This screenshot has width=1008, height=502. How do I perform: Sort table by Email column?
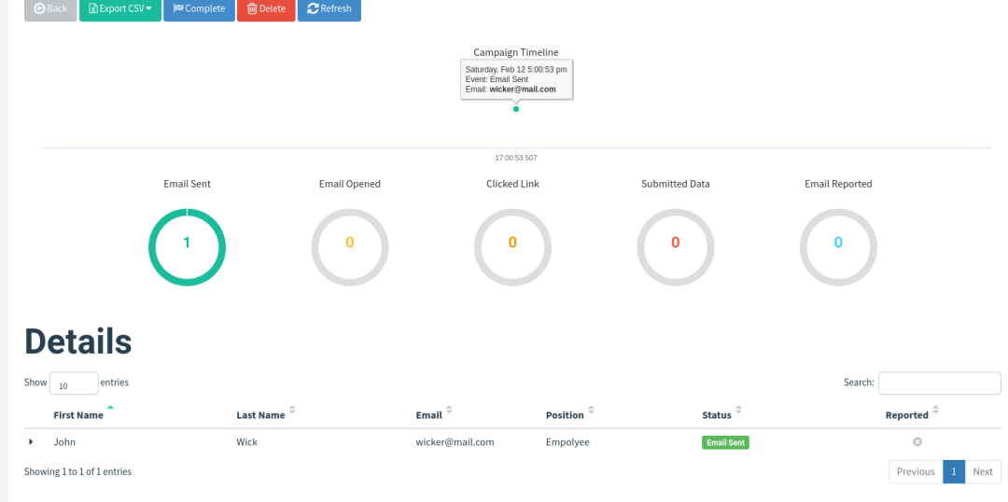click(x=428, y=414)
